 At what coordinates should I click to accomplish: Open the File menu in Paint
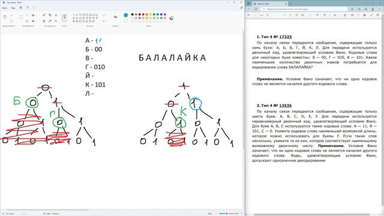5,8
